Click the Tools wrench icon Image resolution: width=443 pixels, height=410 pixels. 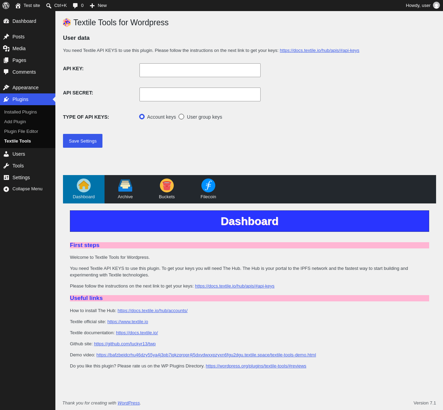(x=6, y=166)
